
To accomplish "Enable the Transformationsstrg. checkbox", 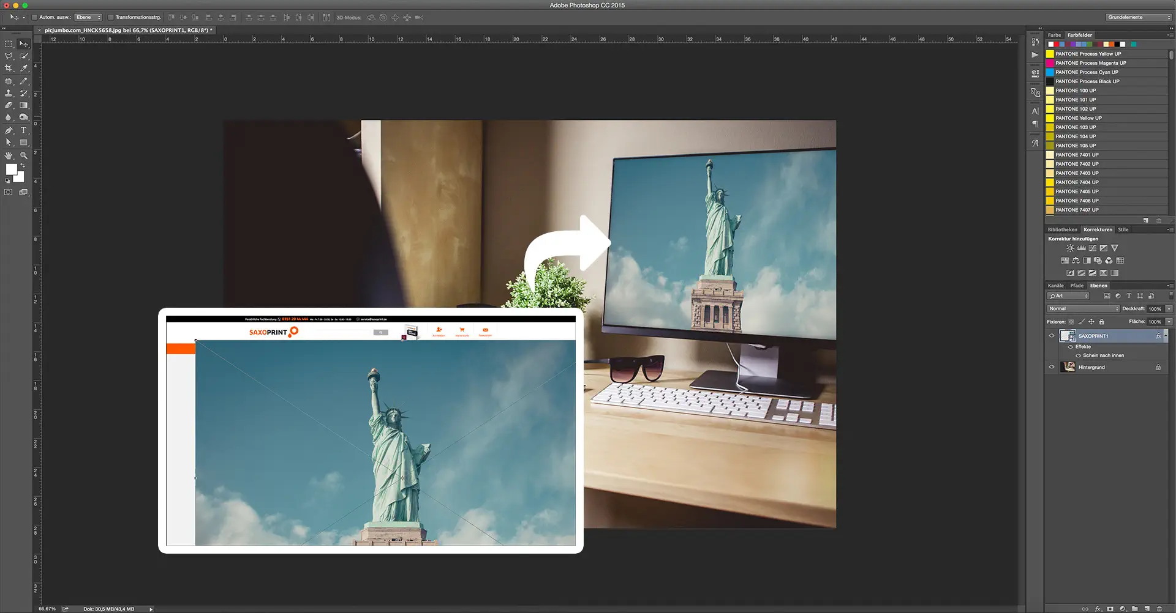I will (x=111, y=17).
